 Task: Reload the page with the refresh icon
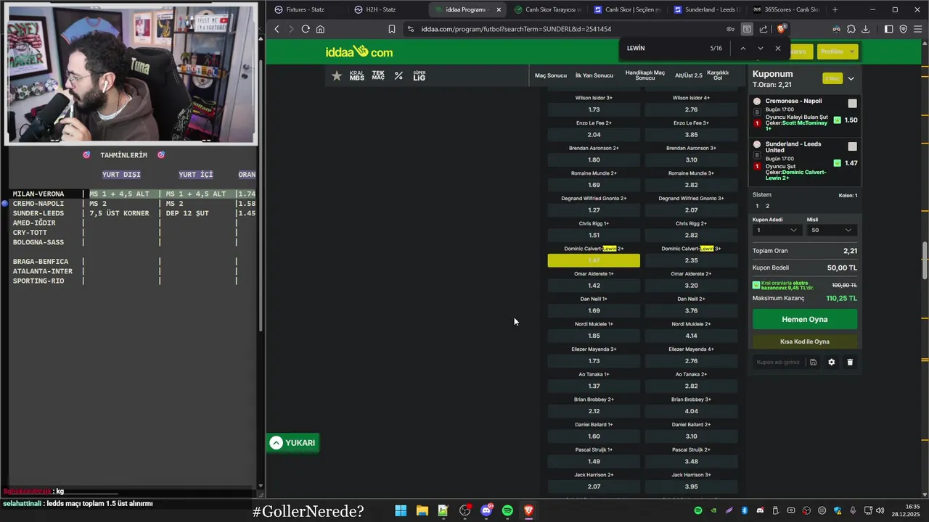point(306,29)
